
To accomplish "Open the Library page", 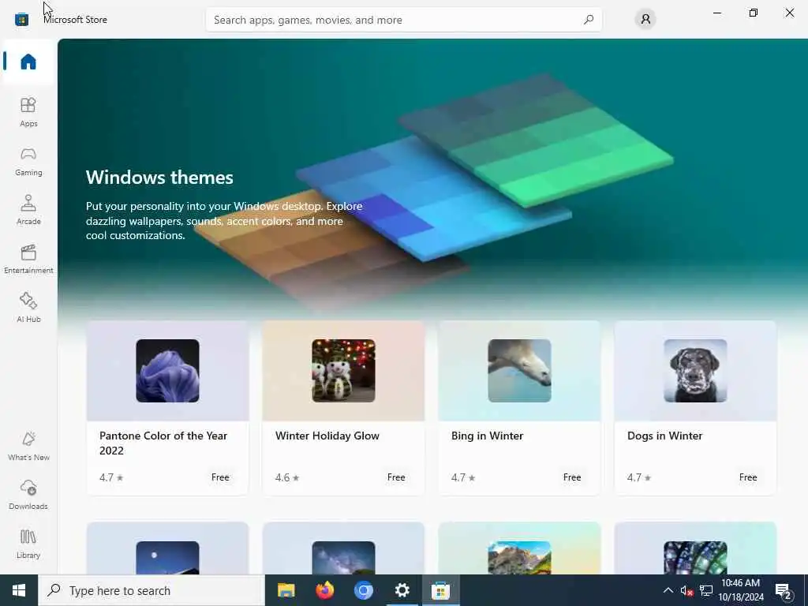I will click(28, 544).
